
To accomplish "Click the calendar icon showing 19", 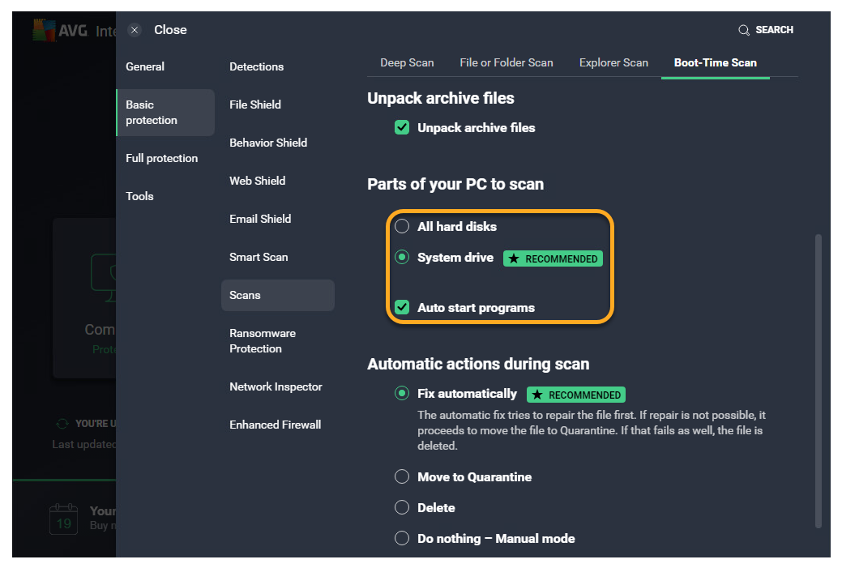I will coord(64,519).
